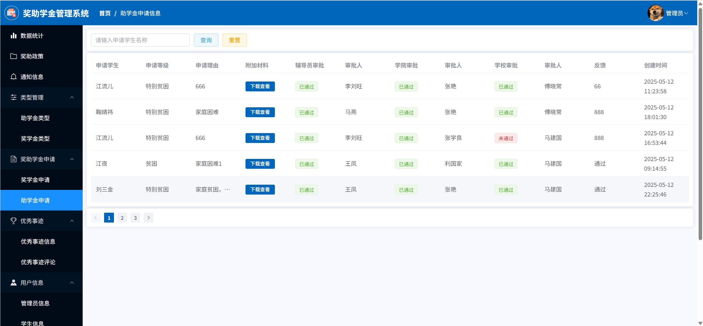Focus the student name search field
The image size is (703, 326).
pos(140,40)
